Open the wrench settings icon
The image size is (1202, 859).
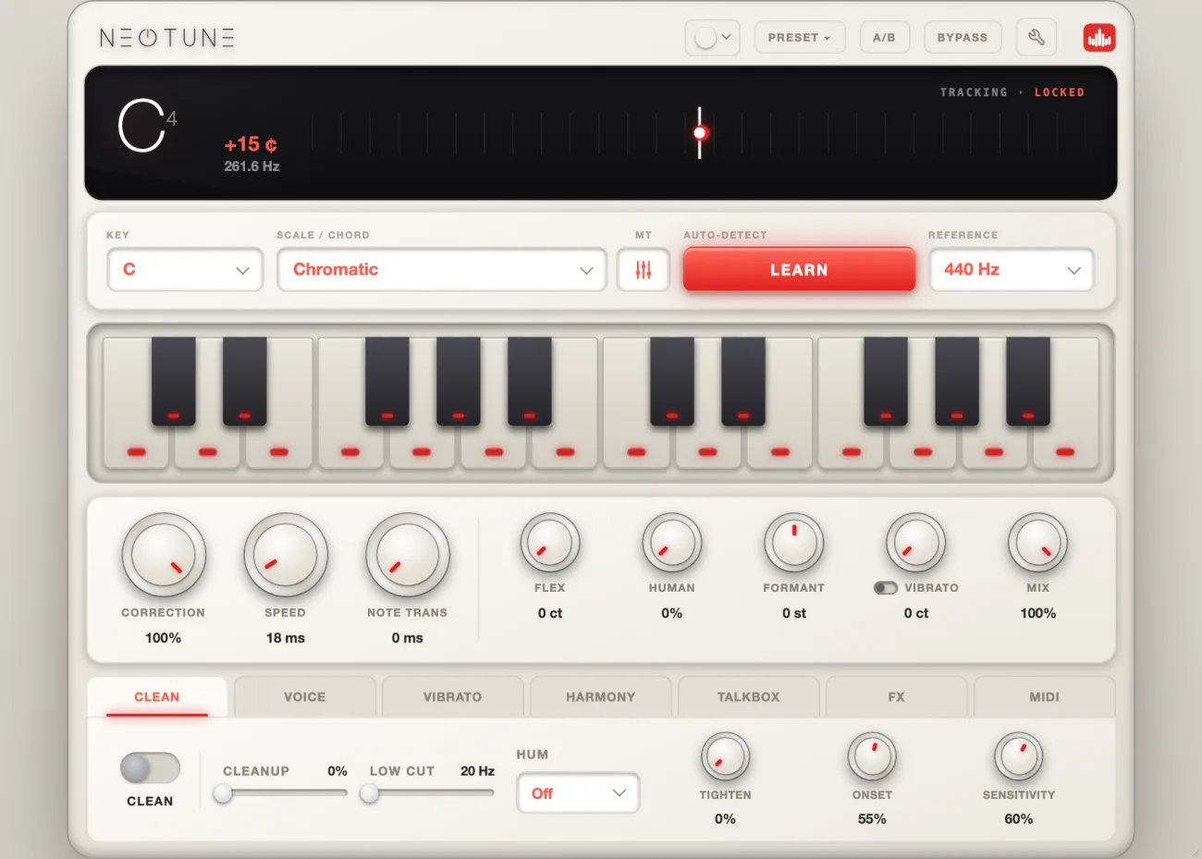coord(1036,38)
